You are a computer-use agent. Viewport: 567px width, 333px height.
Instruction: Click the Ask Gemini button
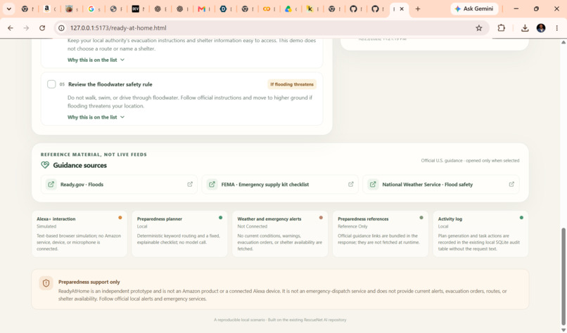click(x=474, y=8)
